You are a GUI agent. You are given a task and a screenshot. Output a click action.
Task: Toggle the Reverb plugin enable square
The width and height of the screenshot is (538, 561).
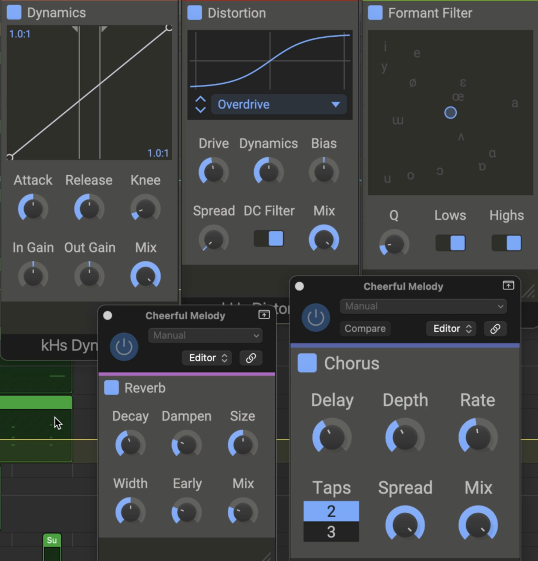[111, 388]
